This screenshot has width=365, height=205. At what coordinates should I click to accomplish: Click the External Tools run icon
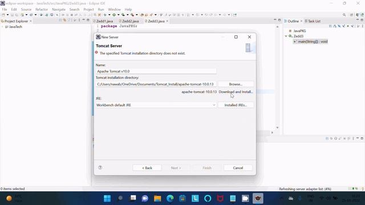click(132, 15)
